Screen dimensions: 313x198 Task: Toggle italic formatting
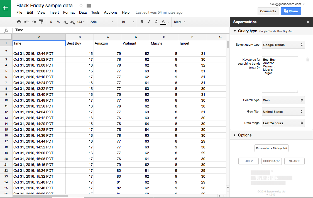[x=149, y=22]
